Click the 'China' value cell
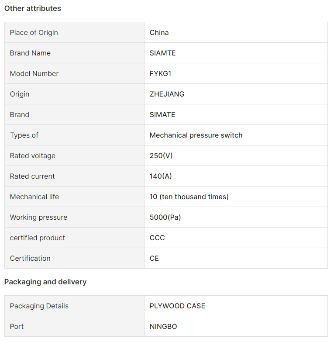This screenshot has width=334, height=342. 236,32
